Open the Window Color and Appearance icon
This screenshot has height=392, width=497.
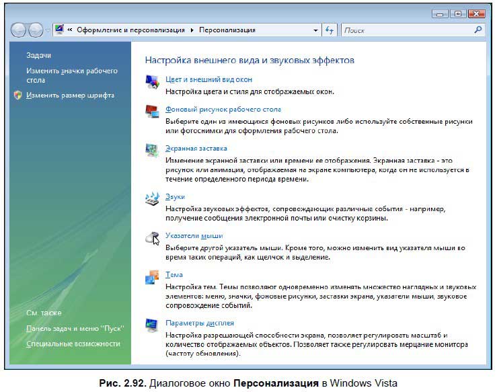(153, 82)
